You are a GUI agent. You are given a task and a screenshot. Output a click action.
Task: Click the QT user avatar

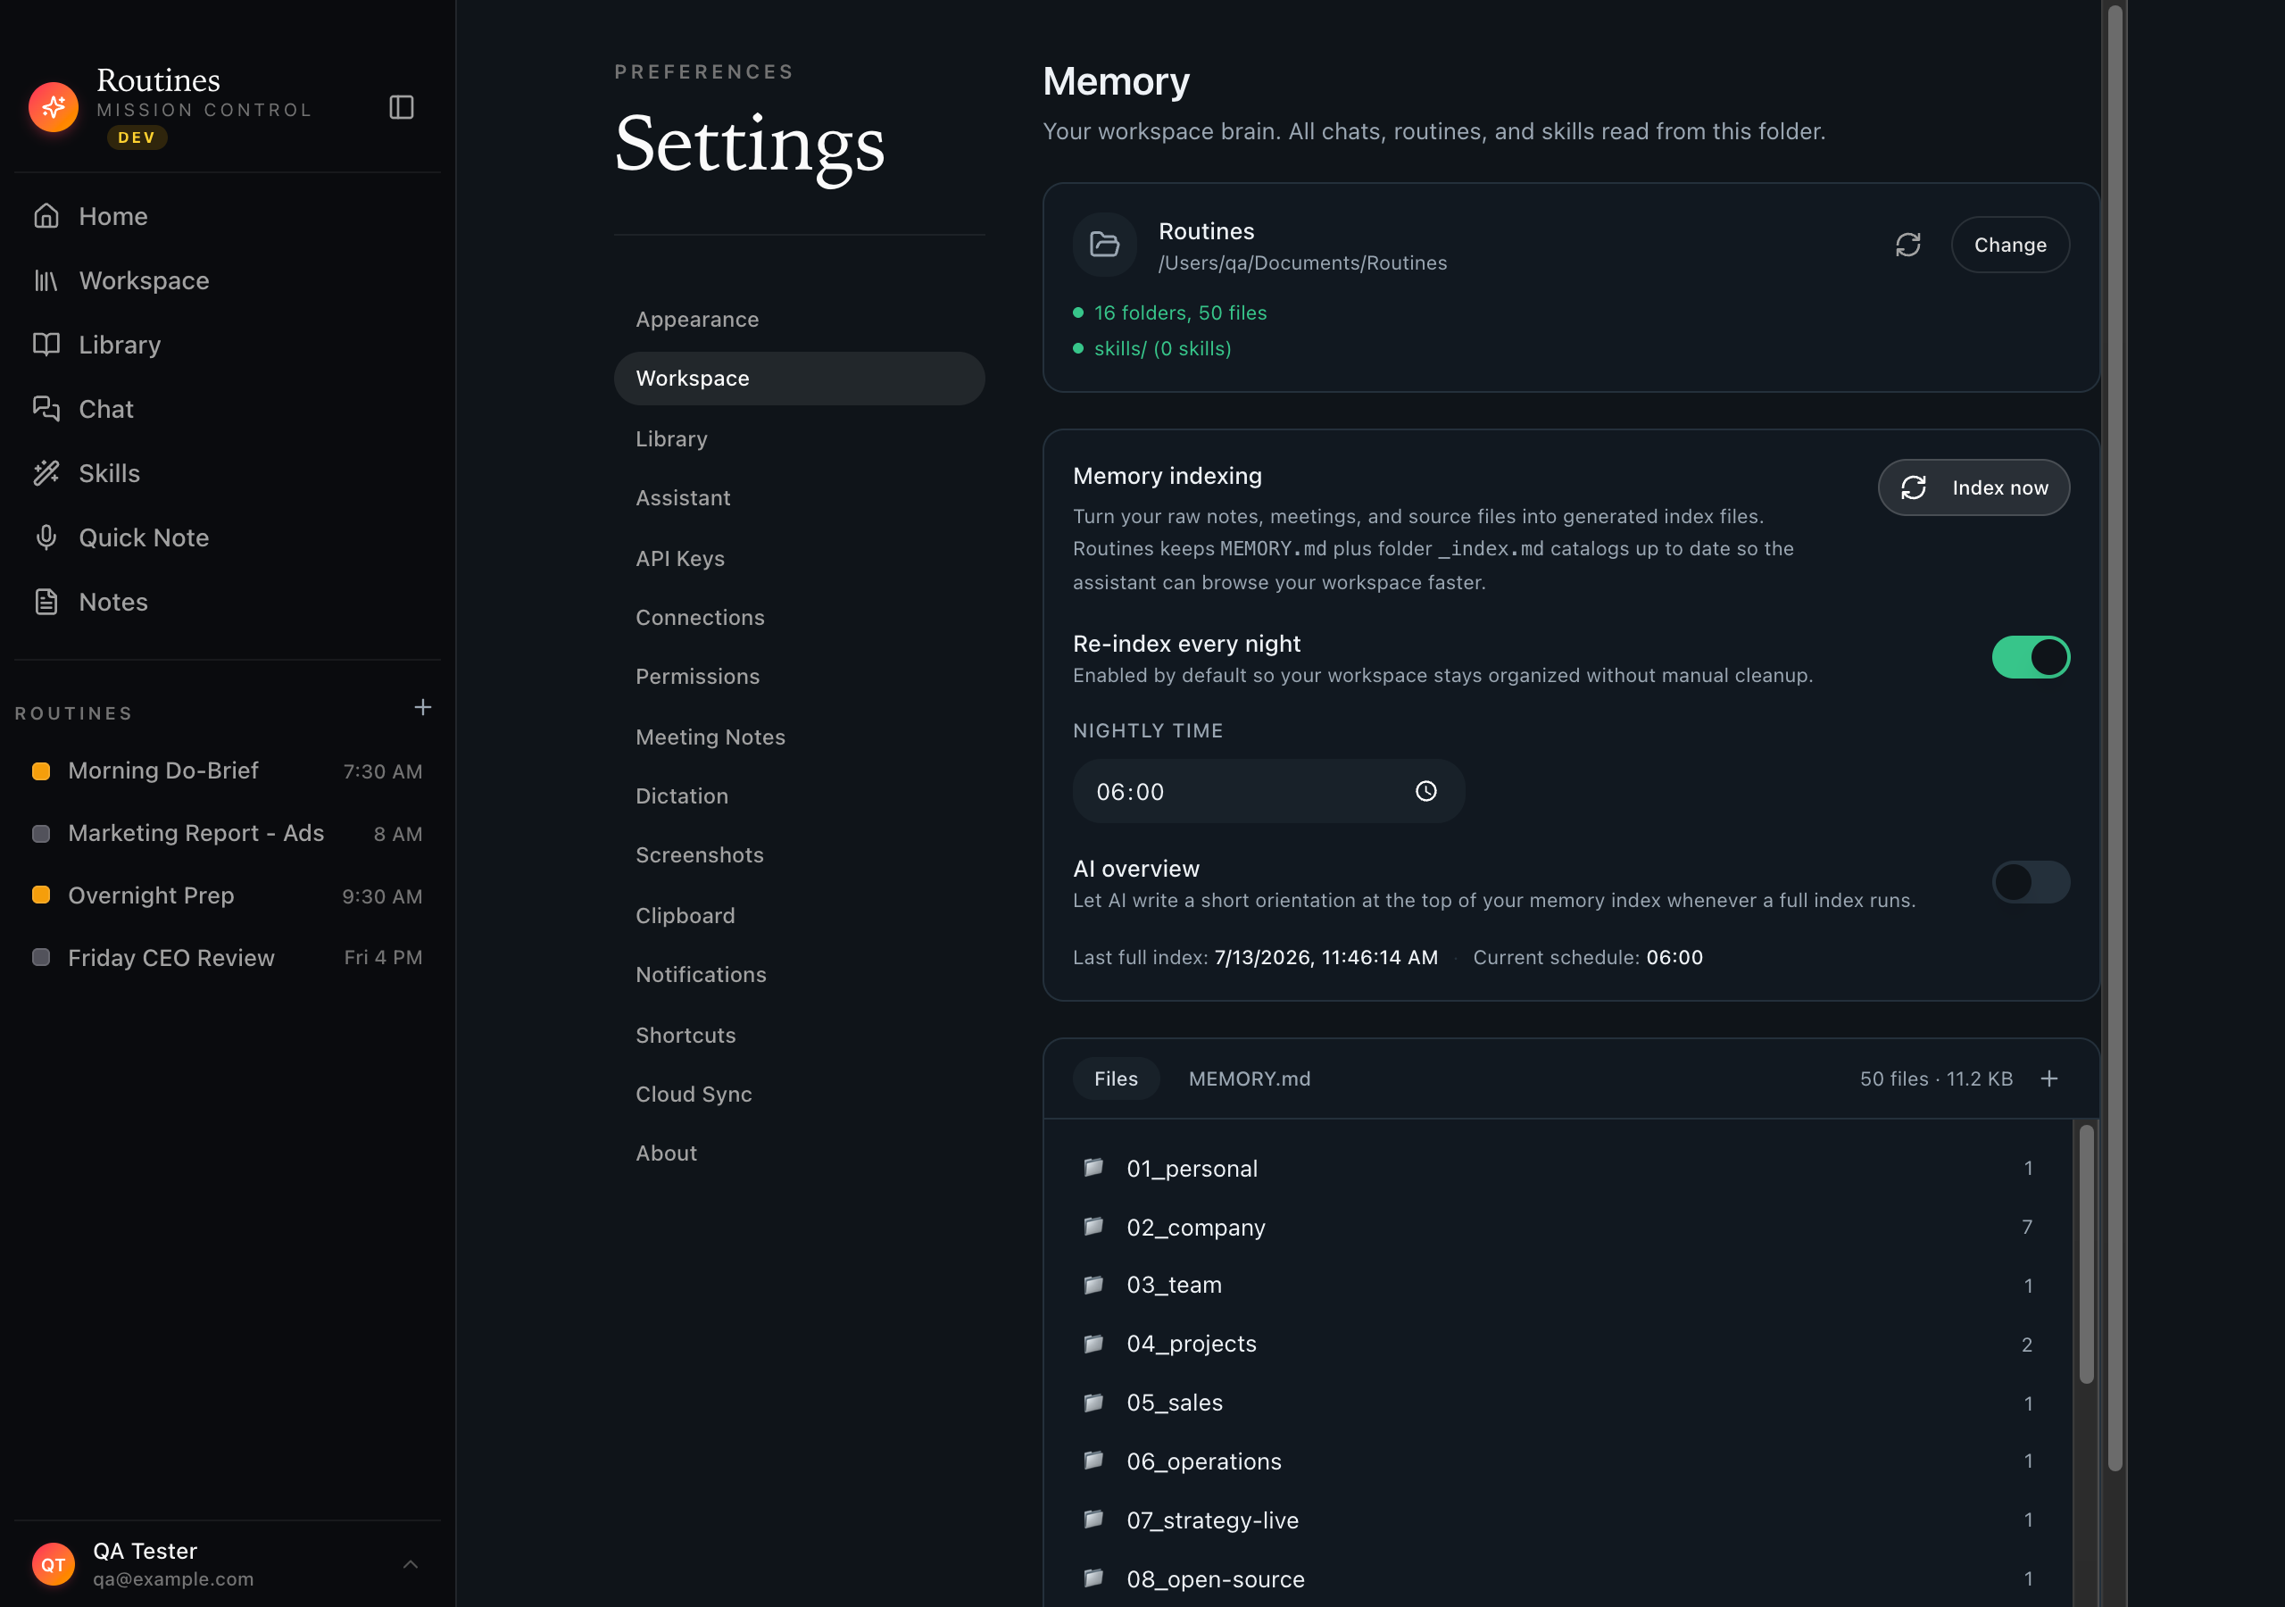pos(54,1564)
